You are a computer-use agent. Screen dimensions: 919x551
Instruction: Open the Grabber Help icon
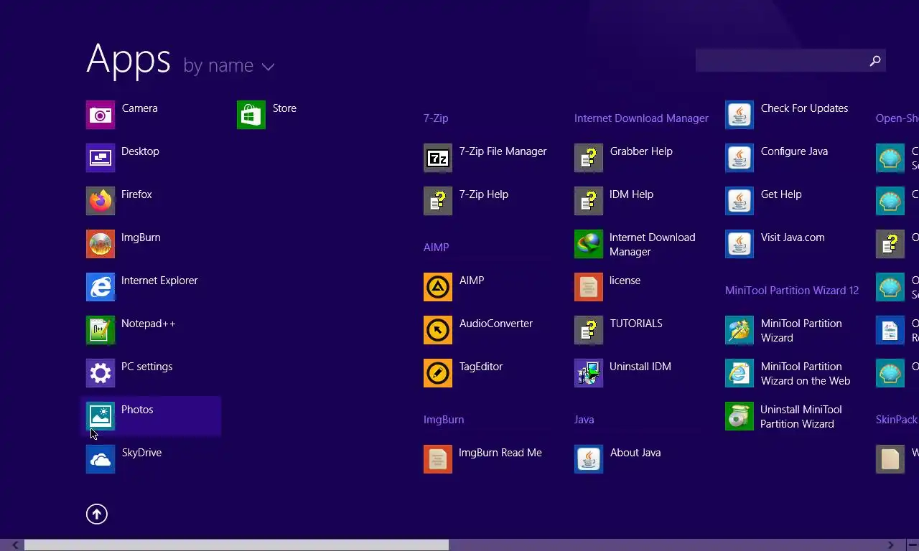tap(589, 158)
